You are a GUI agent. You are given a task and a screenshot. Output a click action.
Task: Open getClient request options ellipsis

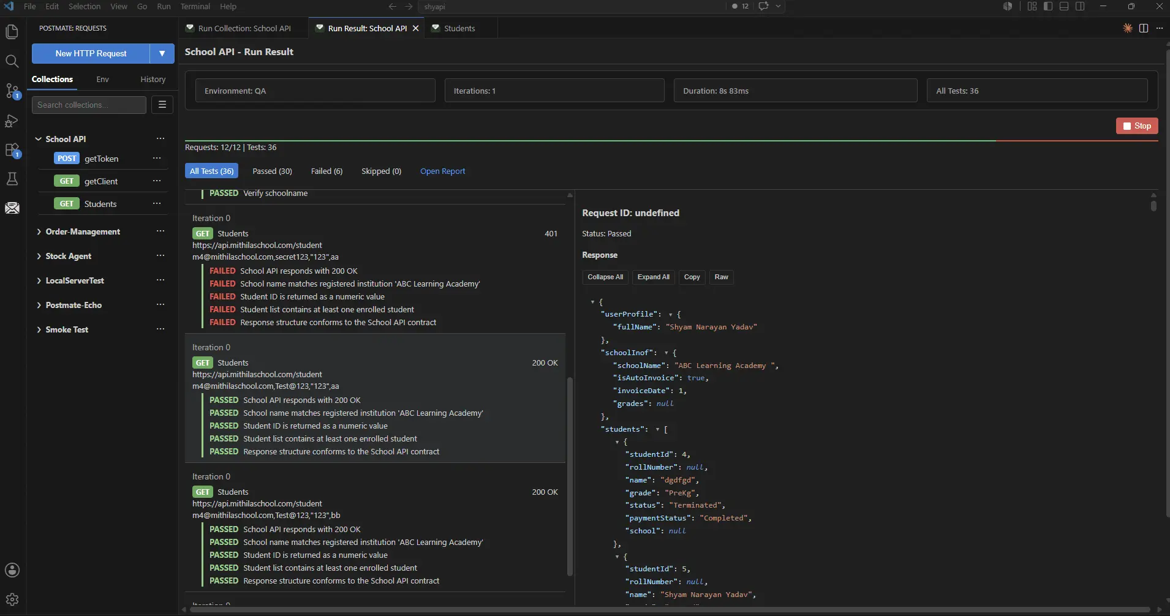click(157, 181)
